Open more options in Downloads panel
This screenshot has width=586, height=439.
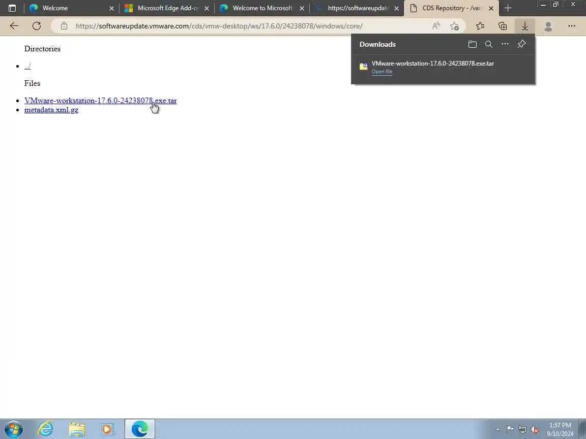coord(505,44)
